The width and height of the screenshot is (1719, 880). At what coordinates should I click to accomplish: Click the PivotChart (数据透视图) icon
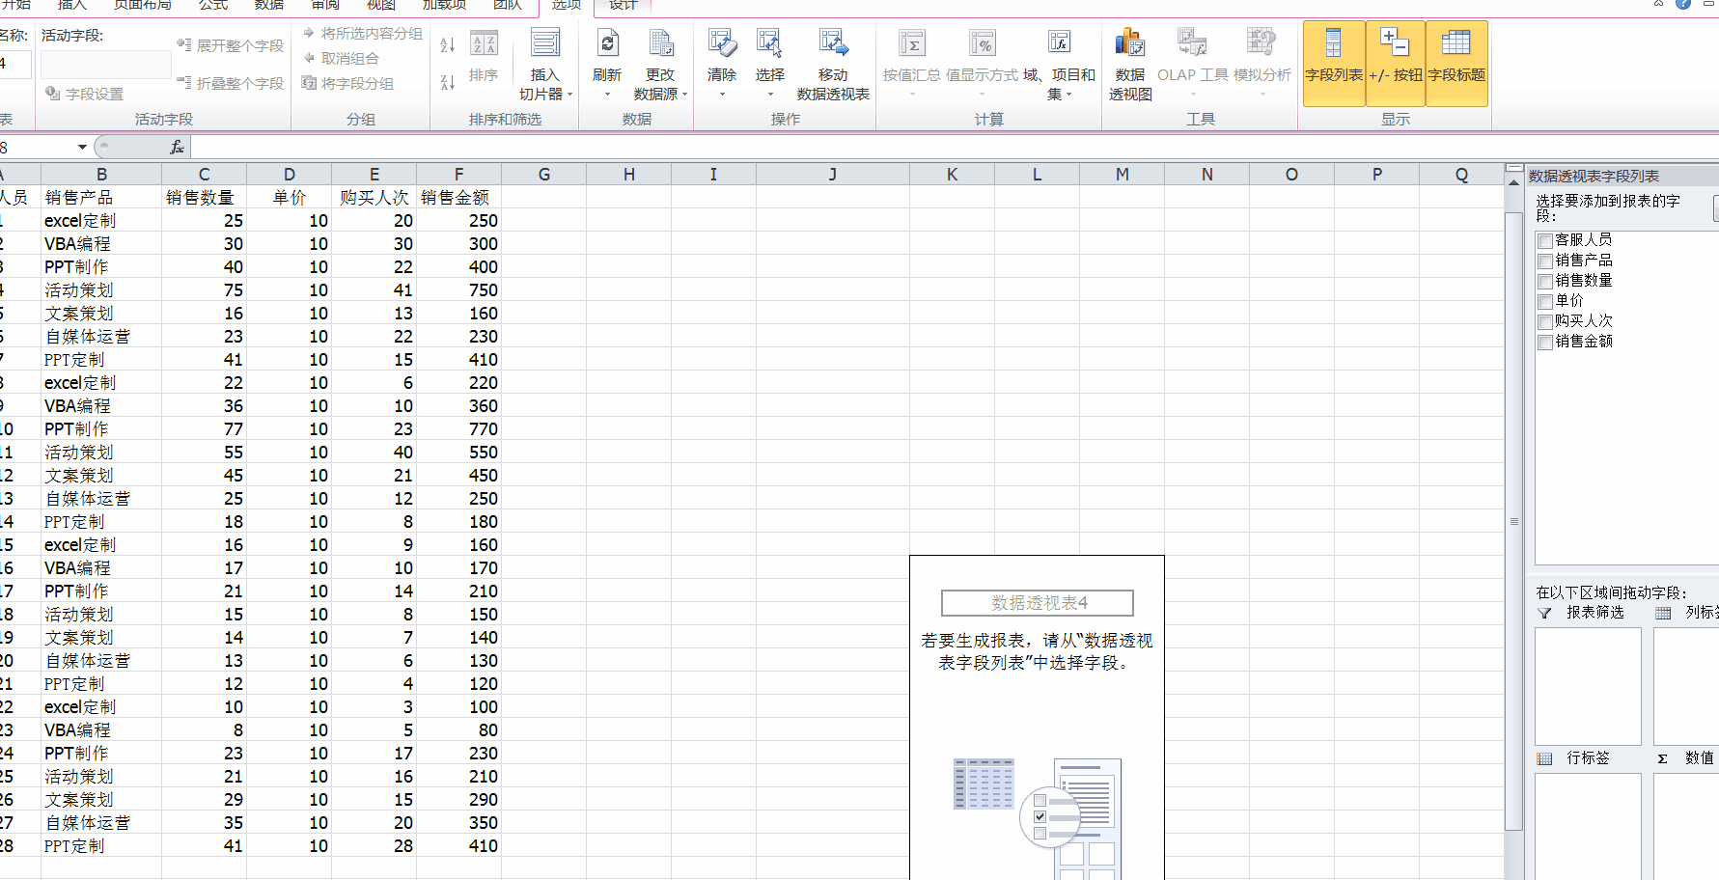coord(1130,44)
